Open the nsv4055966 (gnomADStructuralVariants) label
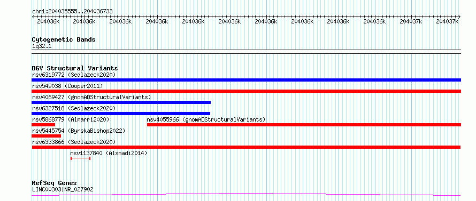Viewport: 476px width, 201px height. [206, 119]
